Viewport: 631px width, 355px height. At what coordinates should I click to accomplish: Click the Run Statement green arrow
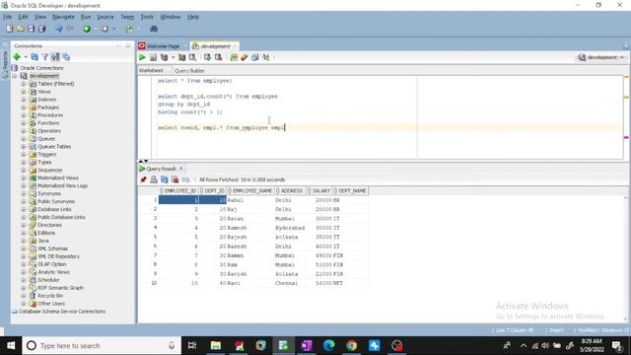click(142, 57)
